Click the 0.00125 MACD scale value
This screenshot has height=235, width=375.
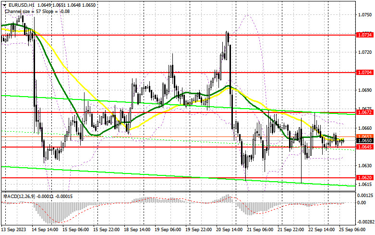point(365,196)
